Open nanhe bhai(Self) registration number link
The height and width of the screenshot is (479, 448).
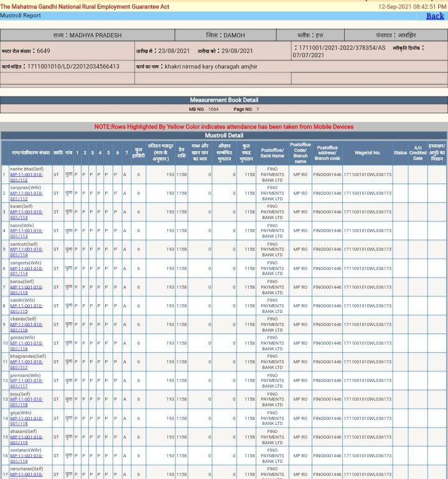pyautogui.click(x=26, y=177)
